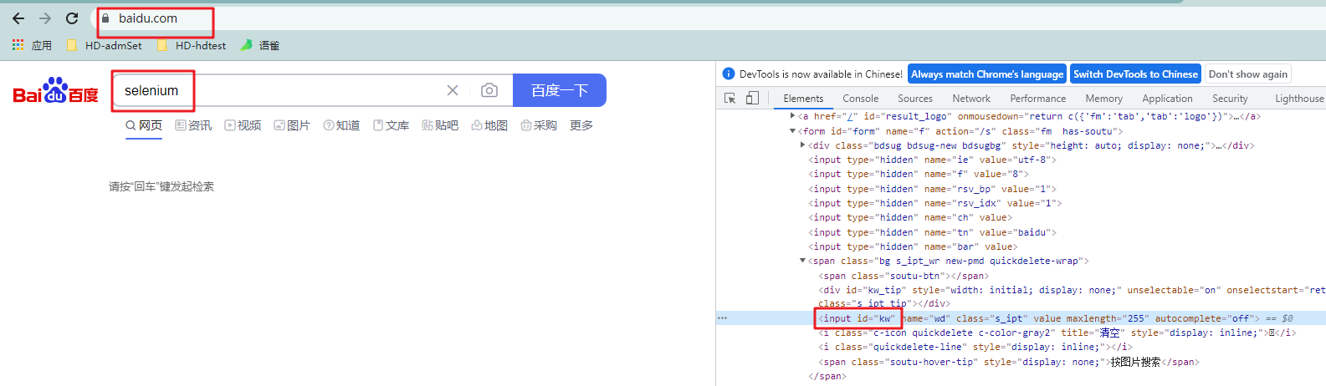Go back with the browser back arrow
Image resolution: width=1326 pixels, height=386 pixels.
18,18
